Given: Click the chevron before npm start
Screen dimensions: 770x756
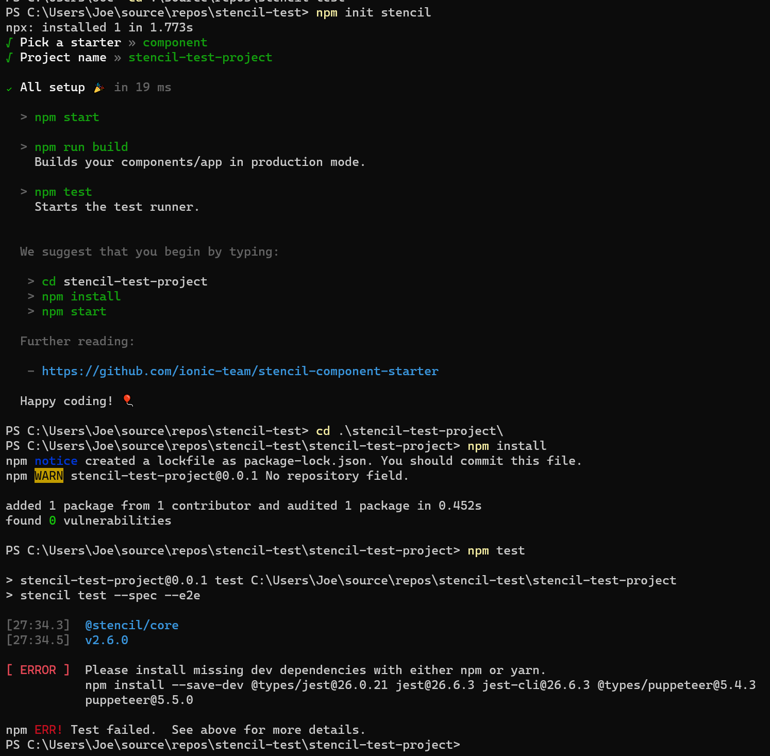Looking at the screenshot, I should click(x=23, y=117).
